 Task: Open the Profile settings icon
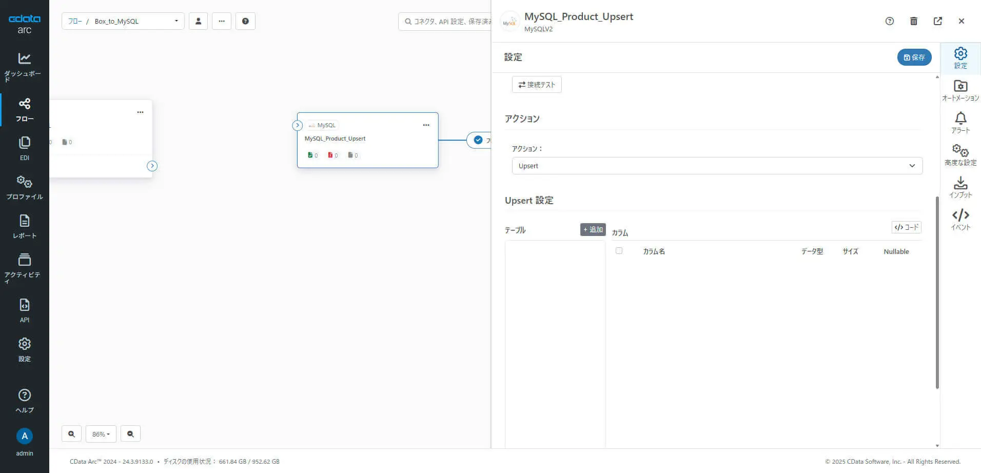tap(24, 187)
